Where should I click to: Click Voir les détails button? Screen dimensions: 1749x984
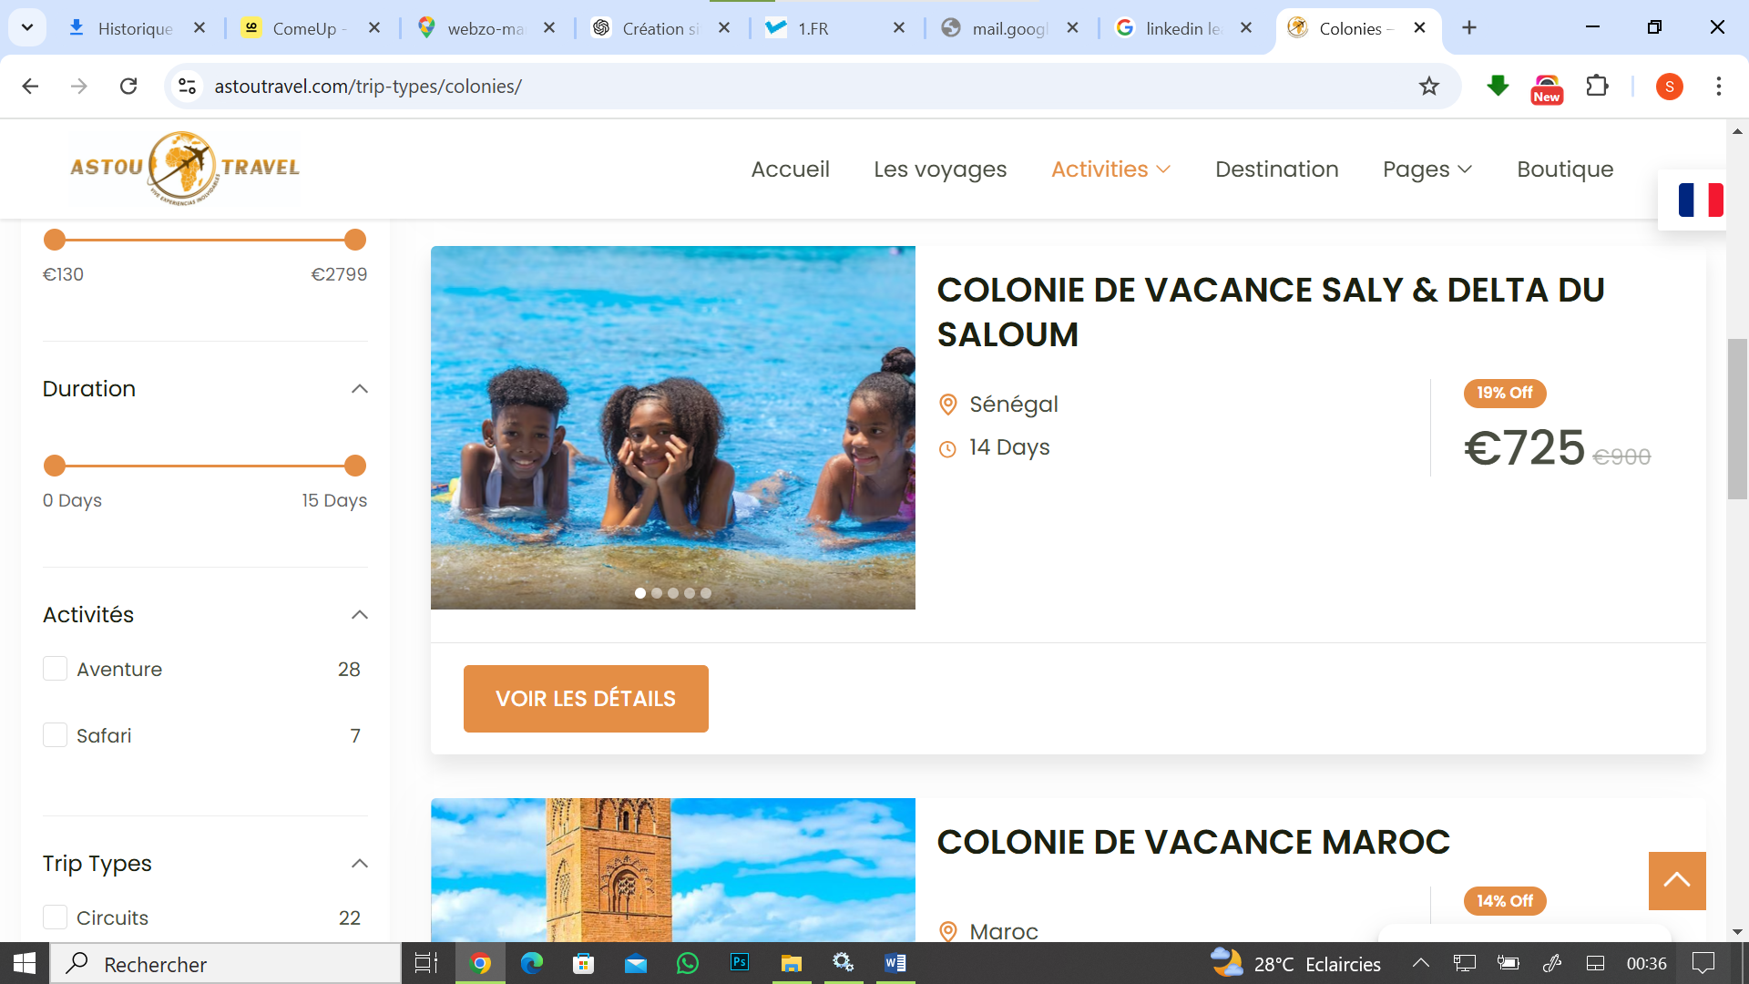586,699
